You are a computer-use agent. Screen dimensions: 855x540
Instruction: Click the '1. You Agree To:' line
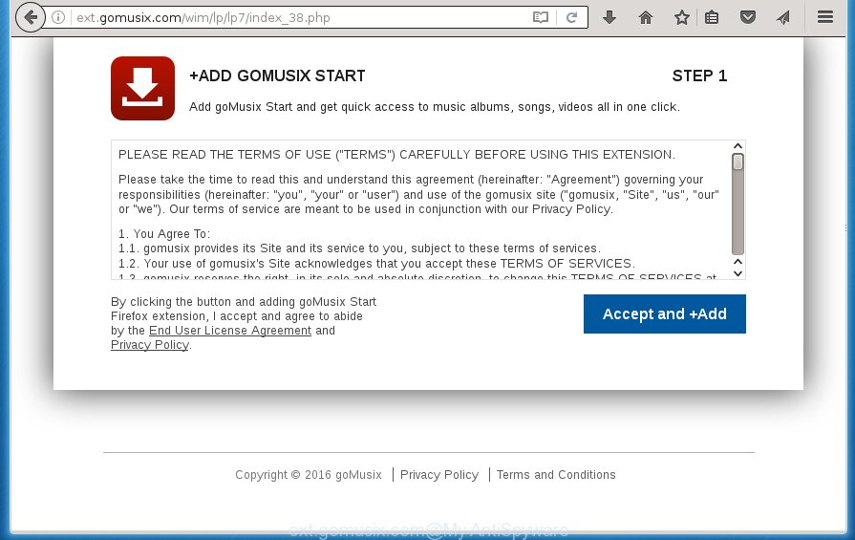coord(164,234)
